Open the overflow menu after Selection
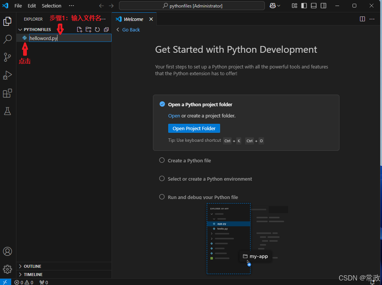This screenshot has width=382, height=285. click(x=71, y=6)
